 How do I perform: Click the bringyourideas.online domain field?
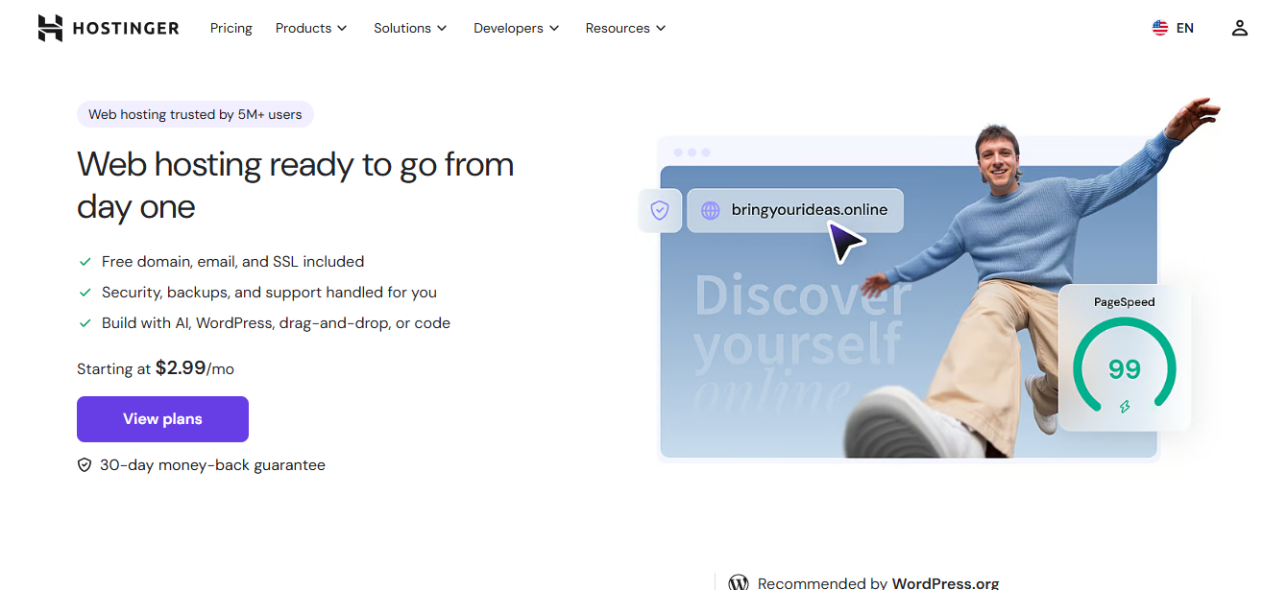(x=795, y=210)
